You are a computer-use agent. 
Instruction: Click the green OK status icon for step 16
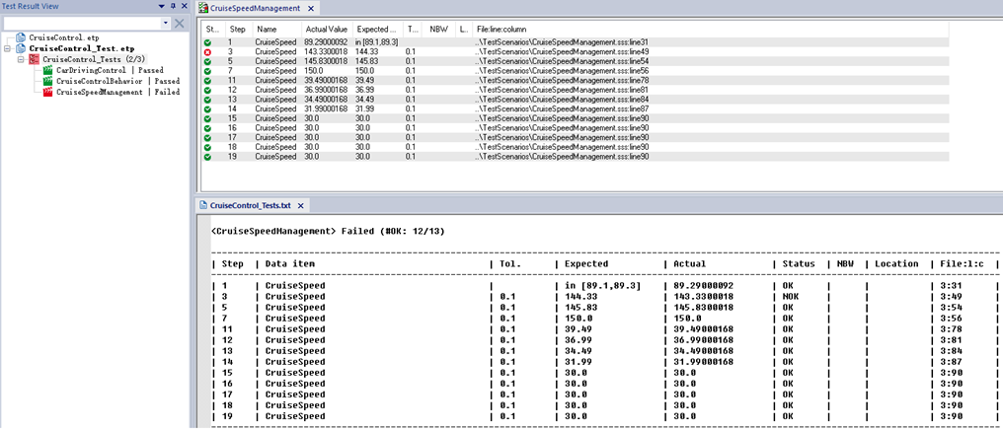[208, 128]
